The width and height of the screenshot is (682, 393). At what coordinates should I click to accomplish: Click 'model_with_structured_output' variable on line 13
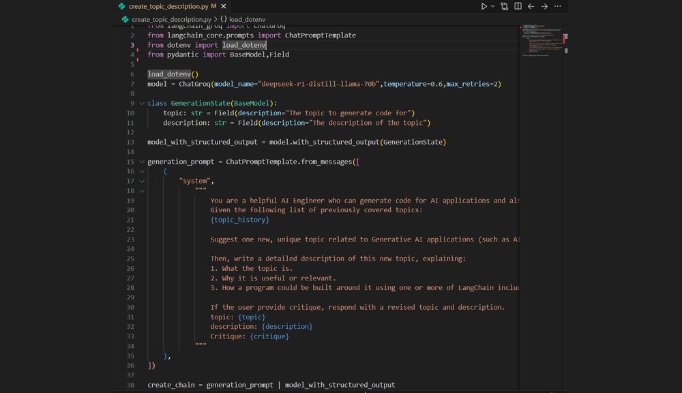tap(203, 143)
